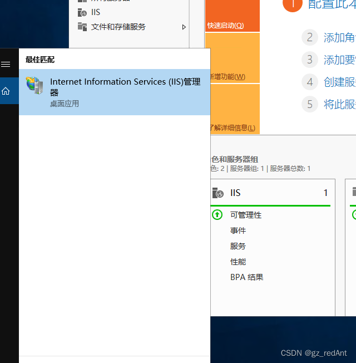The height and width of the screenshot is (363, 356).
Task: Select the Learn More (L) tile
Action: (235, 109)
